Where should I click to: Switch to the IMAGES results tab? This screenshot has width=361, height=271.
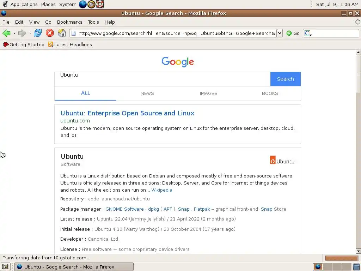click(x=208, y=93)
